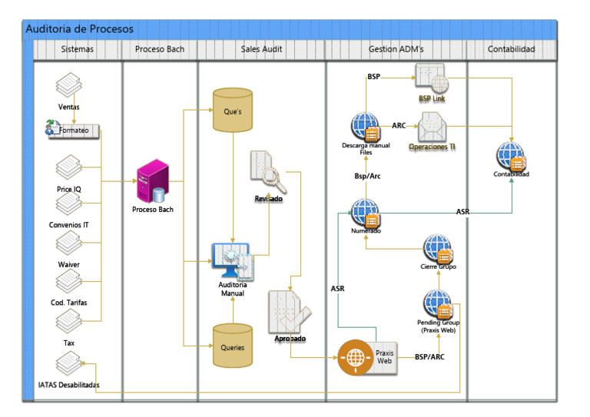
Task: Click the Tax document stack icon
Action: coord(69,322)
